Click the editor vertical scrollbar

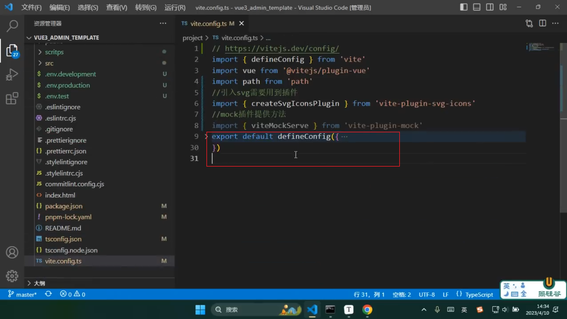pyautogui.click(x=563, y=128)
